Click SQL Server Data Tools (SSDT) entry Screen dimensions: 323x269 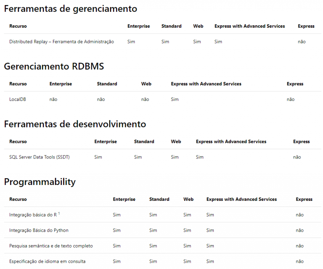coord(40,157)
